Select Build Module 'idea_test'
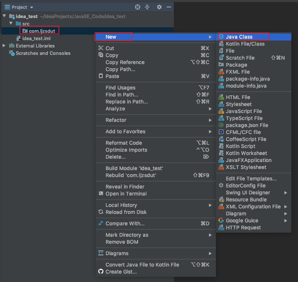The image size is (298, 282). coord(156,168)
